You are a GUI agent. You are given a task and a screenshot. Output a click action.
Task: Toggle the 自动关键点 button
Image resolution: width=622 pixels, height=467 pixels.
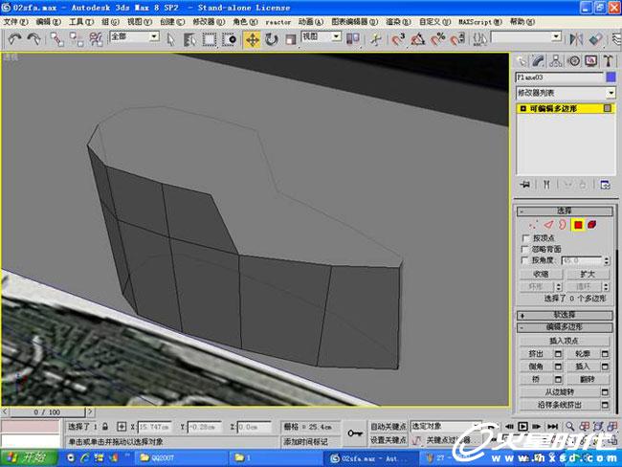coord(388,427)
